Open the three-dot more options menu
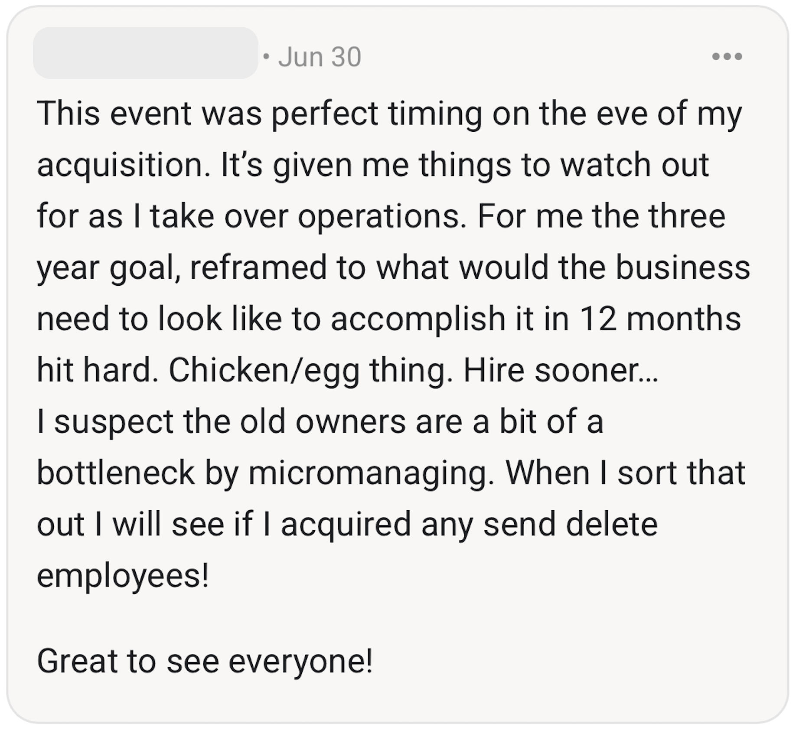Viewport: 796px width, 737px height. click(727, 56)
